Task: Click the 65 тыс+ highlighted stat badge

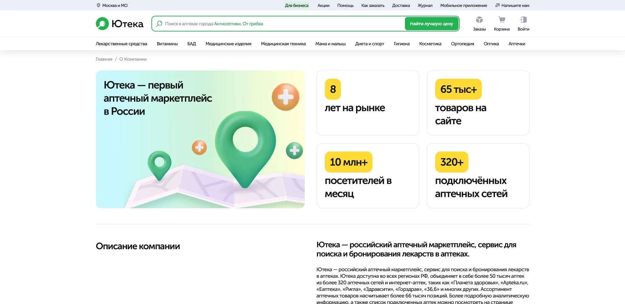Action: [x=458, y=89]
